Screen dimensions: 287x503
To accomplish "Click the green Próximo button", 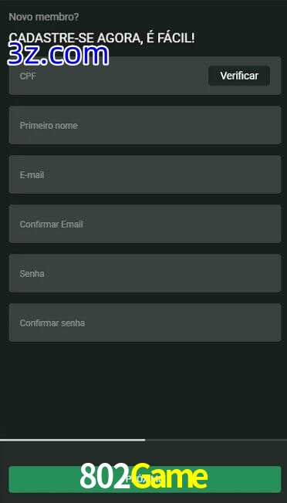I will (x=145, y=479).
